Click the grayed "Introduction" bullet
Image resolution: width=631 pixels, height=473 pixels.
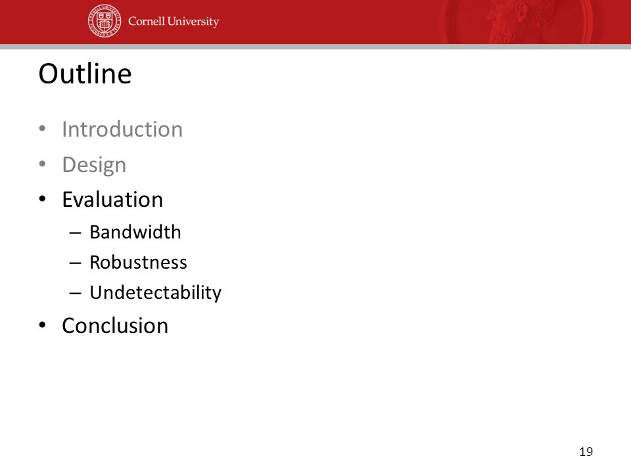click(x=122, y=129)
